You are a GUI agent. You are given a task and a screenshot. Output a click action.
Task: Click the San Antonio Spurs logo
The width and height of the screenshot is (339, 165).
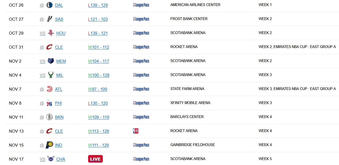[x=49, y=19]
